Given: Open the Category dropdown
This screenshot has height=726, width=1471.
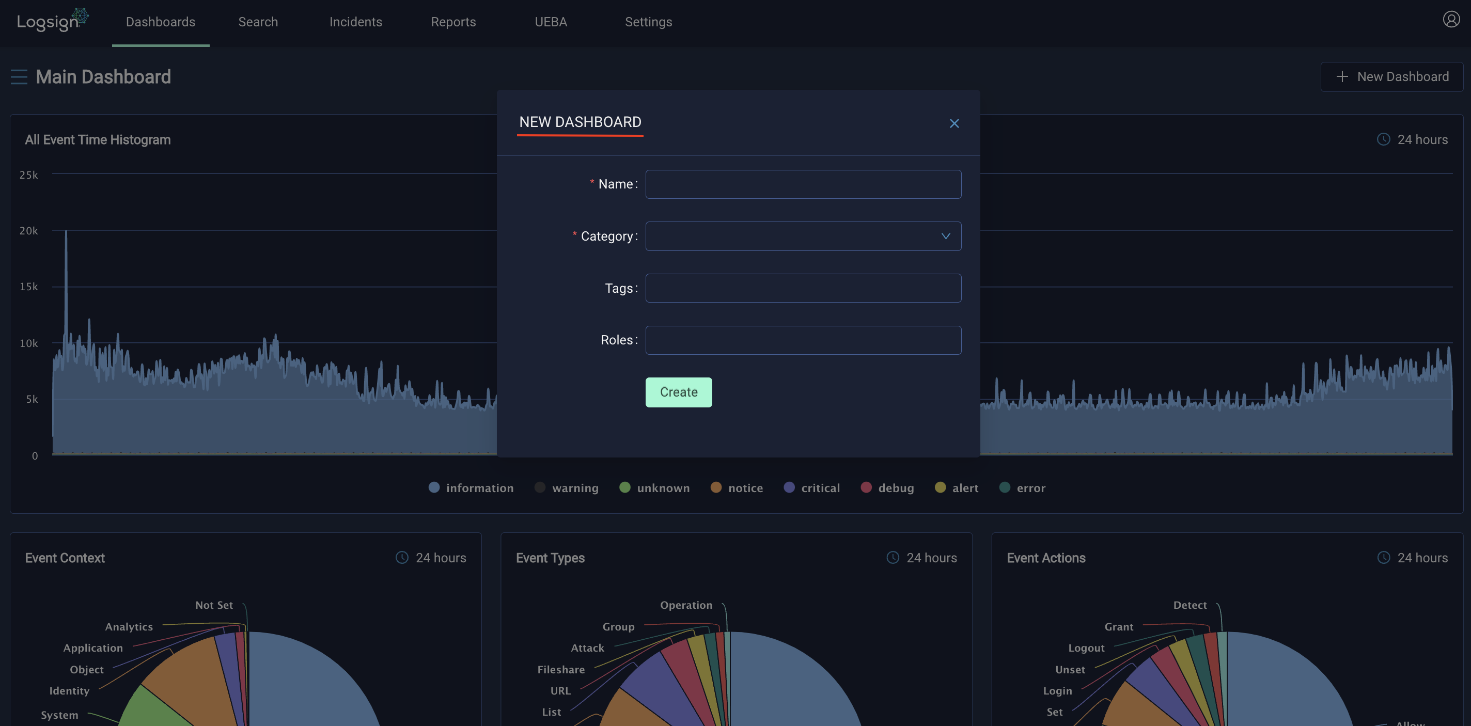Looking at the screenshot, I should 803,236.
